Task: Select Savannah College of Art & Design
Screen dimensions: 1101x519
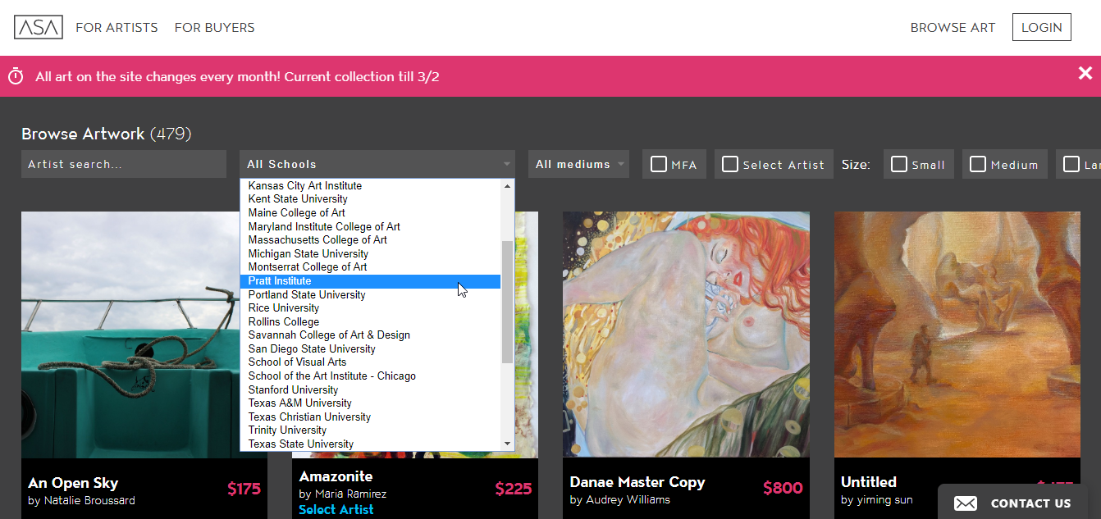Action: pyautogui.click(x=370, y=335)
